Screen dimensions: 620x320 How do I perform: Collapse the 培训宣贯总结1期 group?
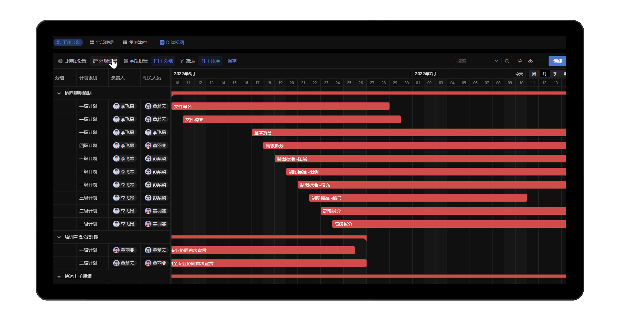59,237
